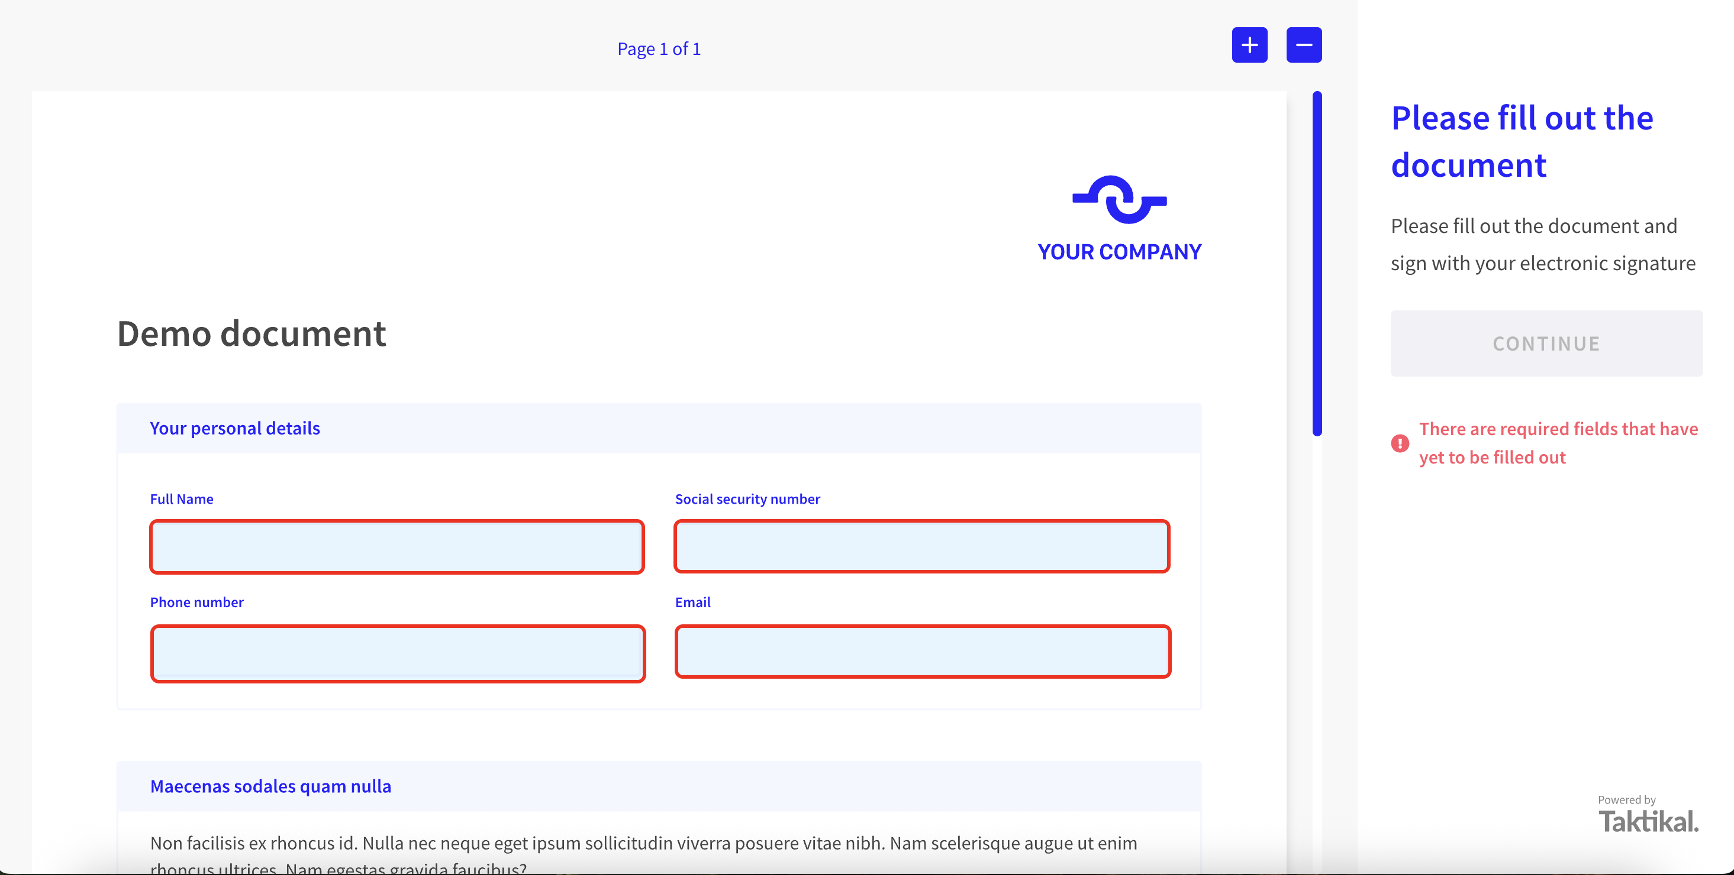Click the 'Powered by' caption
Image resolution: width=1734 pixels, height=875 pixels.
pos(1626,800)
